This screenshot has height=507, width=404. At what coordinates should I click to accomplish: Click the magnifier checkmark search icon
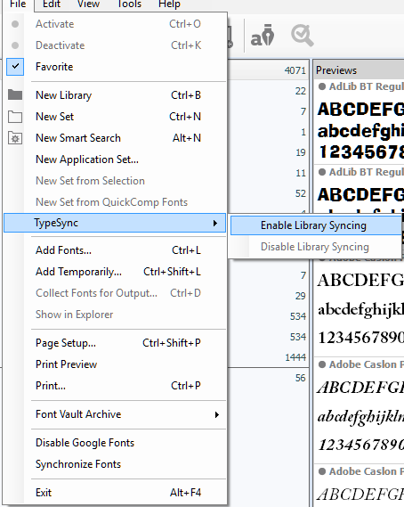[x=302, y=36]
